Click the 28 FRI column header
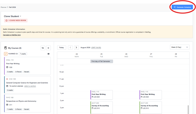The width and height of the screenshot is (196, 114). click(x=176, y=55)
